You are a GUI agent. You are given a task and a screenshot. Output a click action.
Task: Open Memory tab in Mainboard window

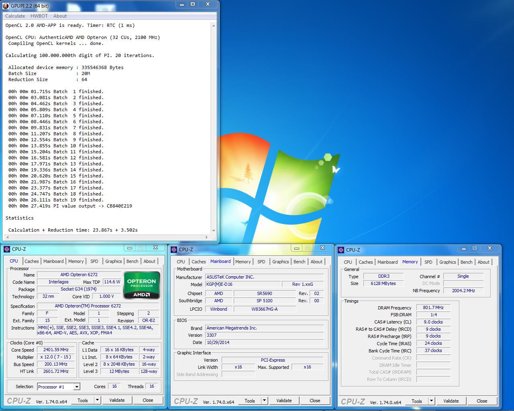[243, 262]
